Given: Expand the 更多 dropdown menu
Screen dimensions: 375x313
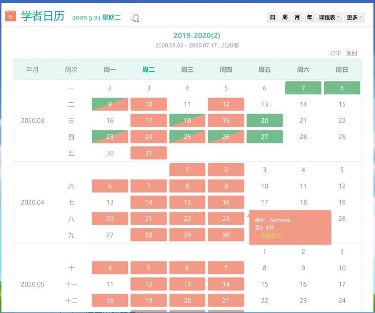Looking at the screenshot, I should [354, 17].
